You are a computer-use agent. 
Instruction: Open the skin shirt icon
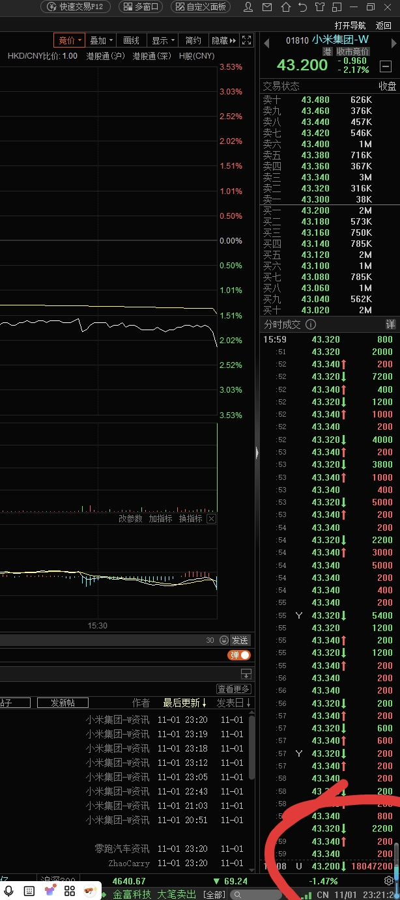tap(319, 7)
